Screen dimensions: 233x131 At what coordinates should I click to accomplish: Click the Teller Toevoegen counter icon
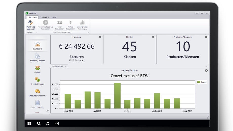tap(60, 23)
